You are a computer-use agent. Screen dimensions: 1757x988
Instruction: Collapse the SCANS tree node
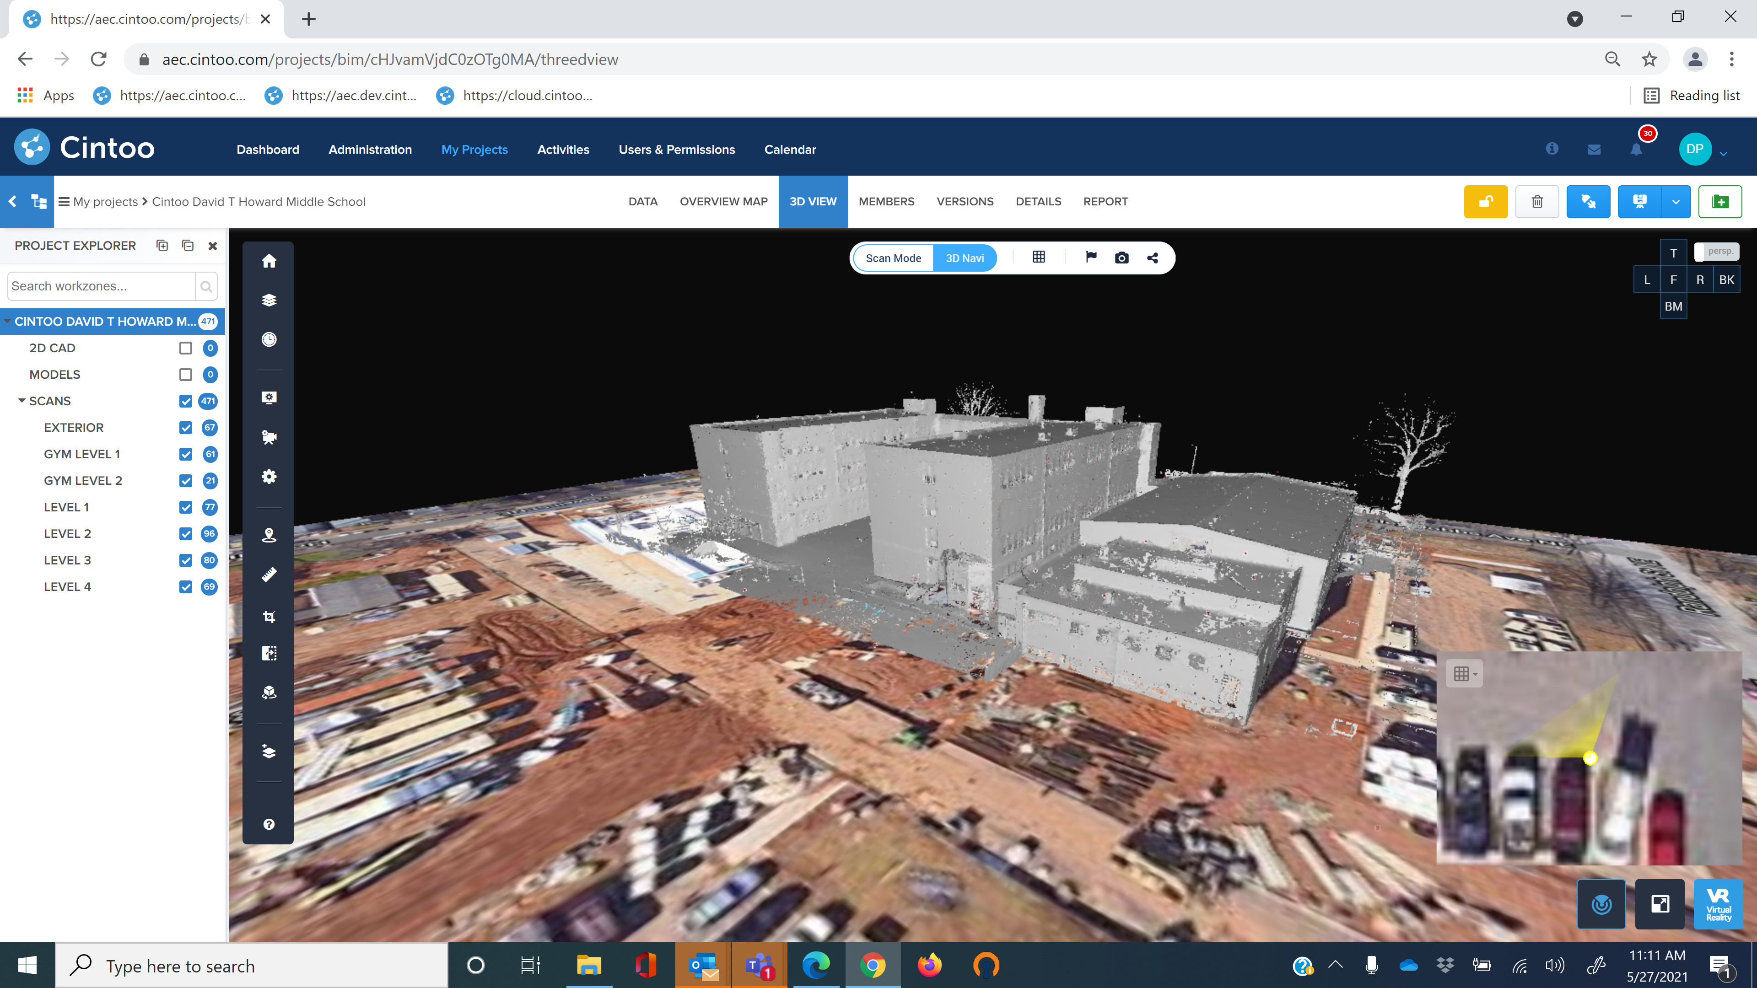(22, 401)
